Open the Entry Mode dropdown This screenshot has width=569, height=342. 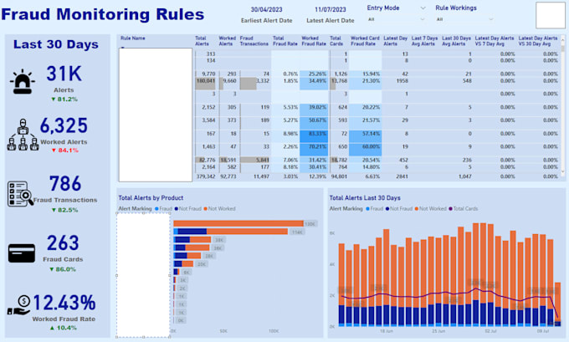point(396,19)
